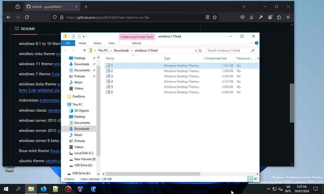Image resolution: width=324 pixels, height=194 pixels.
Task: Click Firefox back arrow button
Action: pyautogui.click(x=9, y=17)
